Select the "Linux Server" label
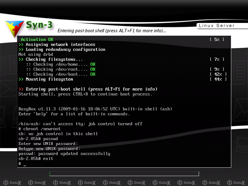 coord(216,25)
